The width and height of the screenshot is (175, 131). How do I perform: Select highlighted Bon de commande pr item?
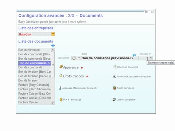tap(35, 63)
